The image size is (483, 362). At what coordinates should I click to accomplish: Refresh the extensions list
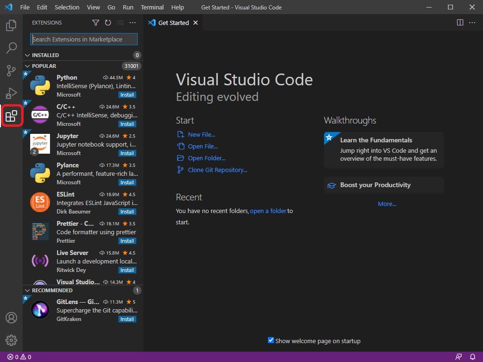click(x=108, y=23)
